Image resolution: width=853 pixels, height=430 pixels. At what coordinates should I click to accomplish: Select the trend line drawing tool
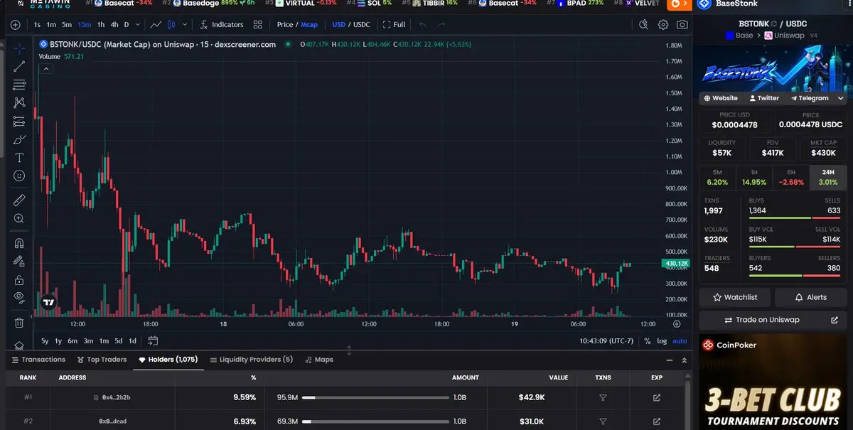(19, 66)
